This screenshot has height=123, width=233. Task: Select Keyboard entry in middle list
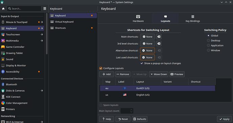73,16
